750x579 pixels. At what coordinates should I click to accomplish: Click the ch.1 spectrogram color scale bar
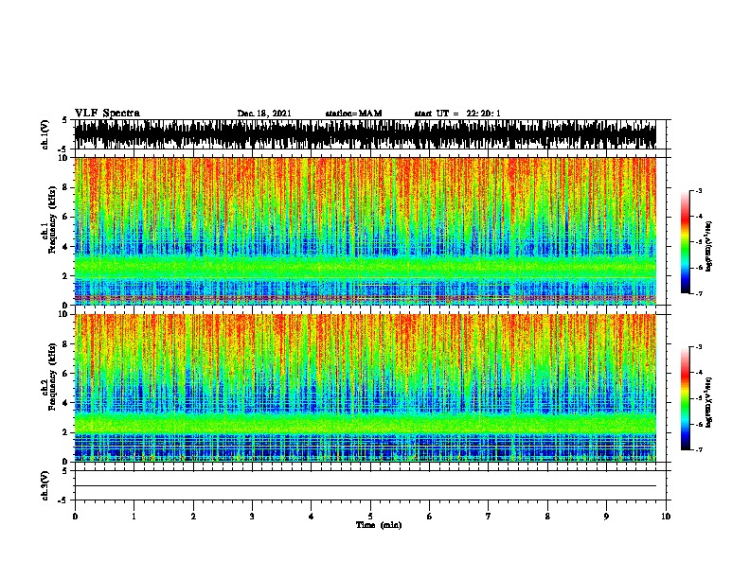(685, 242)
